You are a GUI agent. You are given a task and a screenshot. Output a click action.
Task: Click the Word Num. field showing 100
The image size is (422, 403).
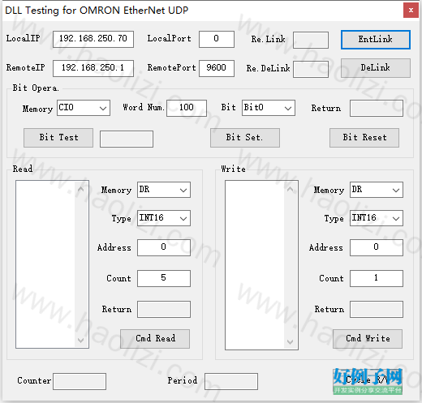(187, 108)
